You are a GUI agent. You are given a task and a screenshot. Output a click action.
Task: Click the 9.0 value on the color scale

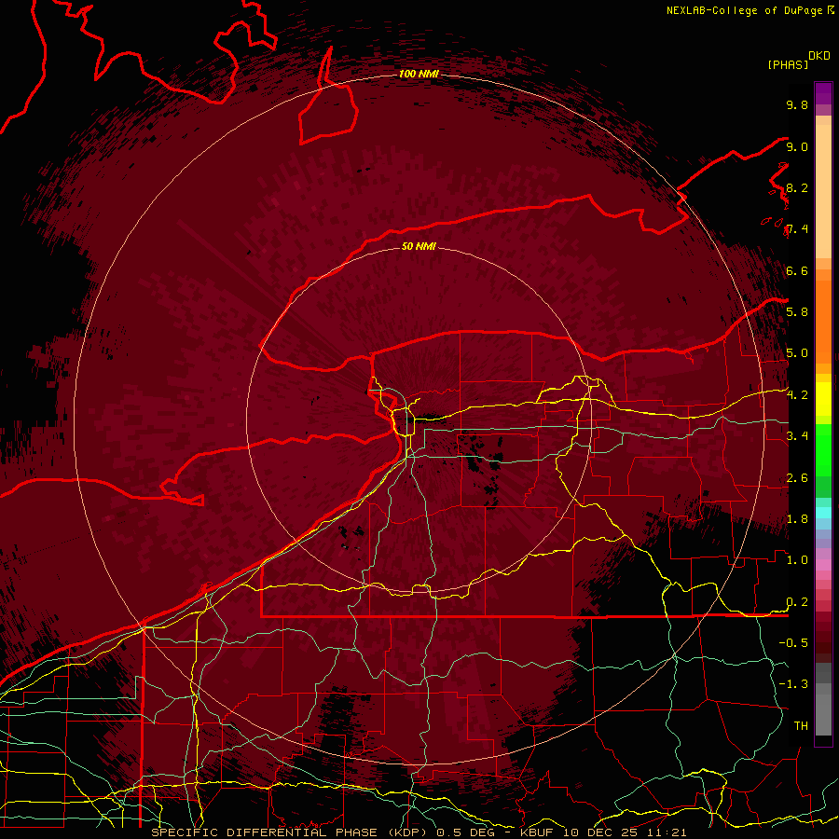pyautogui.click(x=797, y=146)
